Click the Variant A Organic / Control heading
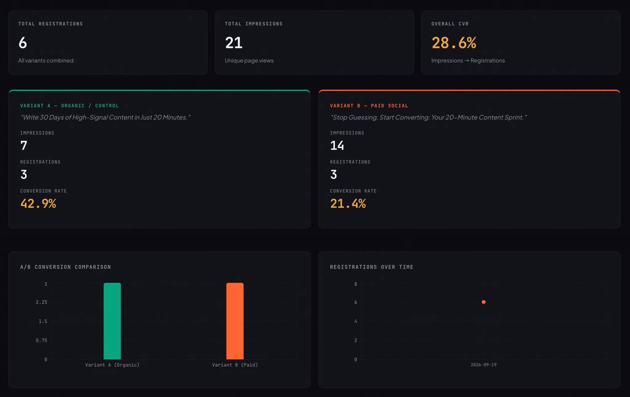The width and height of the screenshot is (630, 397). point(70,106)
